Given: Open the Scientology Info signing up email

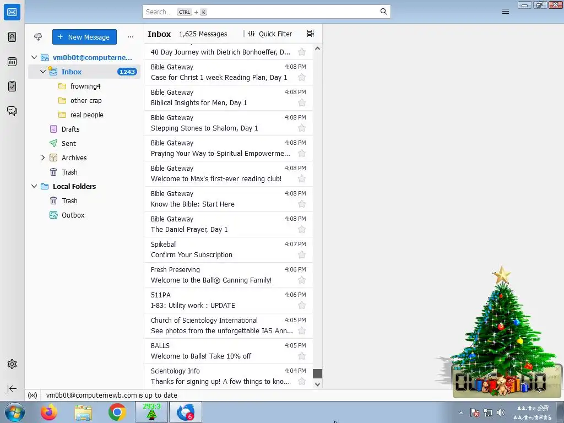Looking at the screenshot, I should [229, 376].
